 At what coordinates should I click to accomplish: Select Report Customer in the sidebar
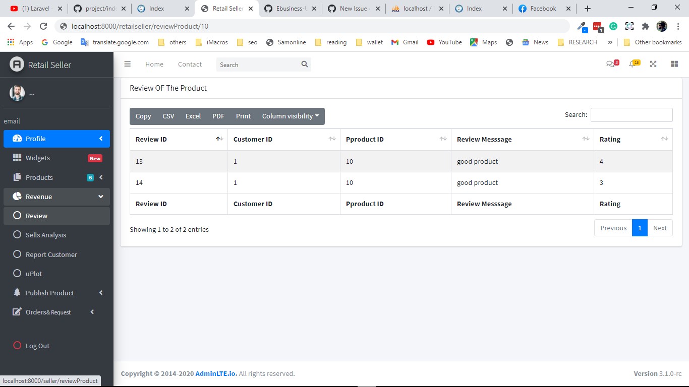51,254
